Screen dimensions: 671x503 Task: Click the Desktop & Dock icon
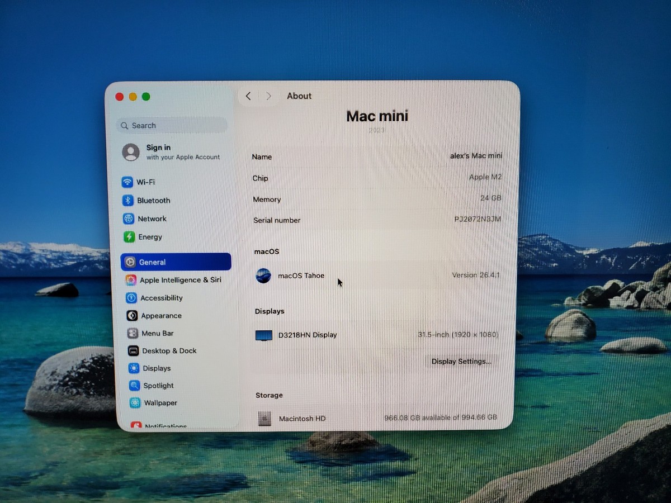133,351
